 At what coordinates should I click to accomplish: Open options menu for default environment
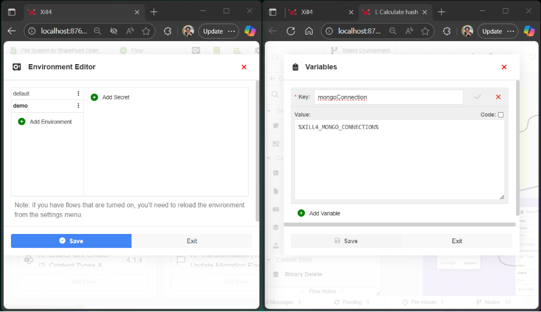pos(79,94)
